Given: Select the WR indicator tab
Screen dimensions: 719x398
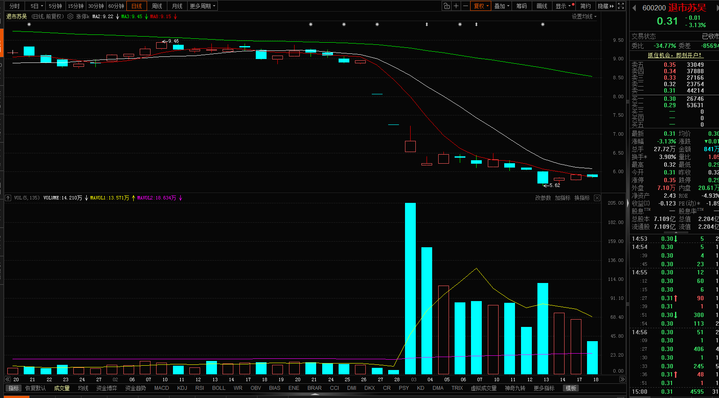Looking at the screenshot, I should (238, 388).
